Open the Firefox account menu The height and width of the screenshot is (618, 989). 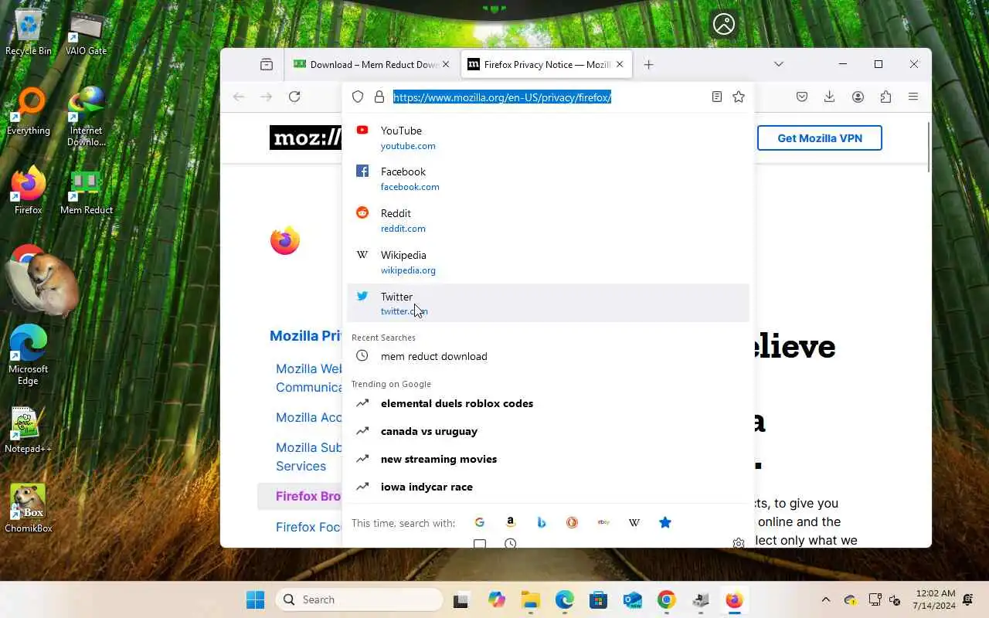[858, 97]
